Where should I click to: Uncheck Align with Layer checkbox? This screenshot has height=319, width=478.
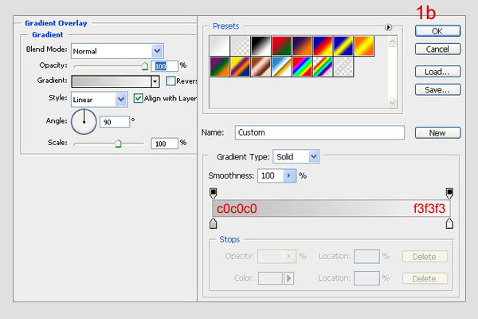[139, 99]
